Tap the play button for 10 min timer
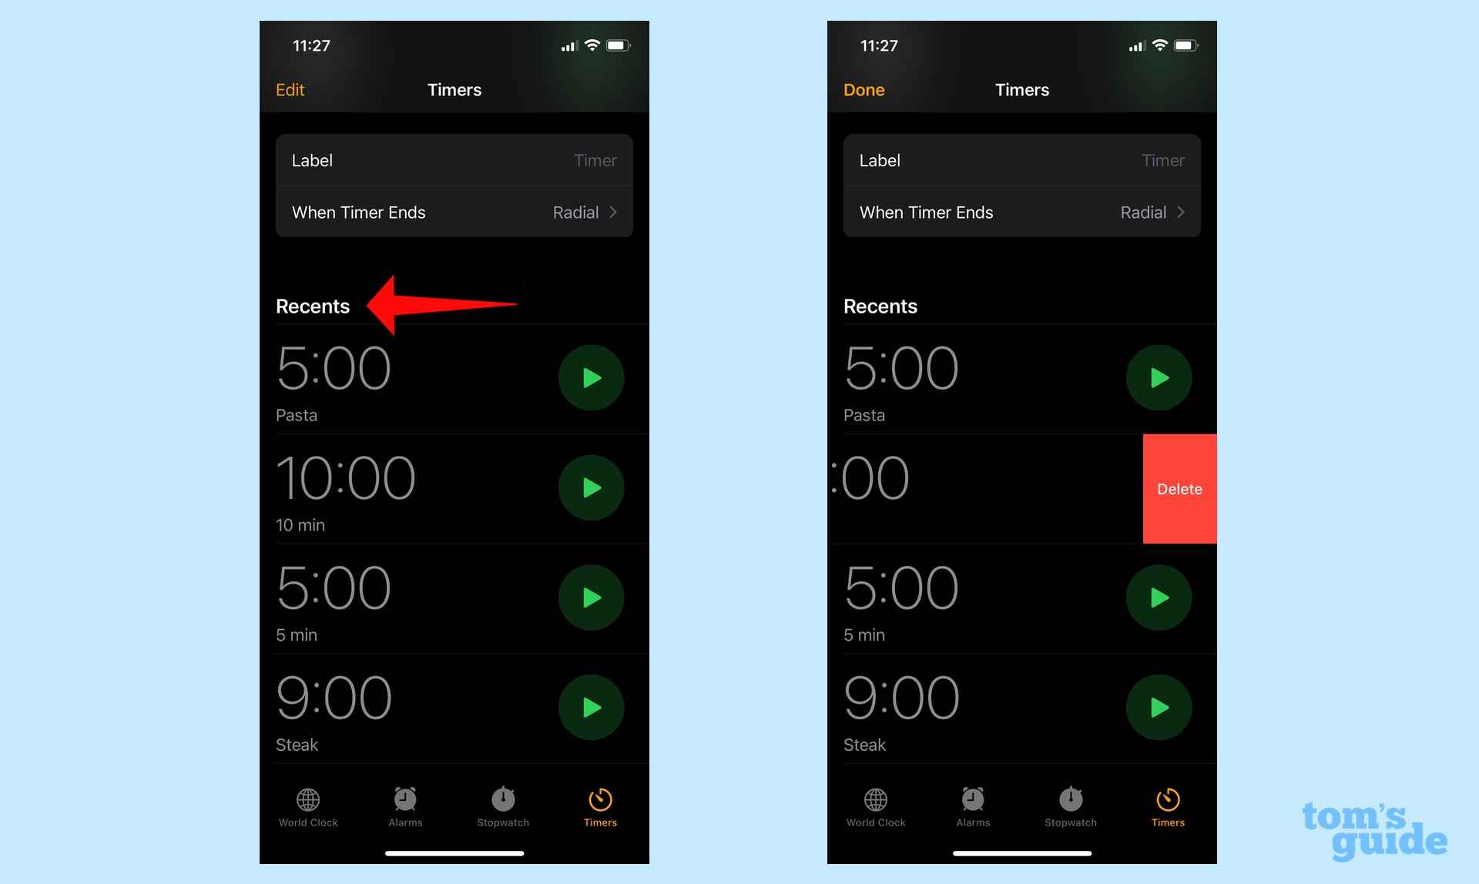Screen dimensions: 1479x884 tap(591, 487)
